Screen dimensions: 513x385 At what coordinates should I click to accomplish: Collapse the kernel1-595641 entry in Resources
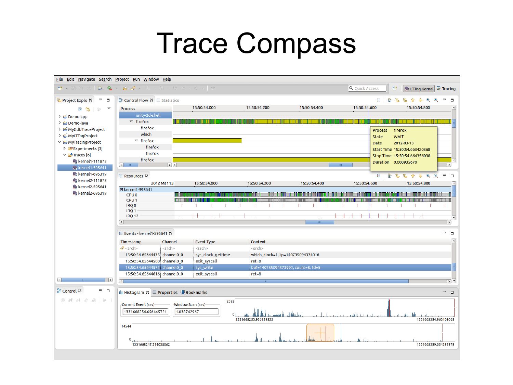[x=121, y=190]
